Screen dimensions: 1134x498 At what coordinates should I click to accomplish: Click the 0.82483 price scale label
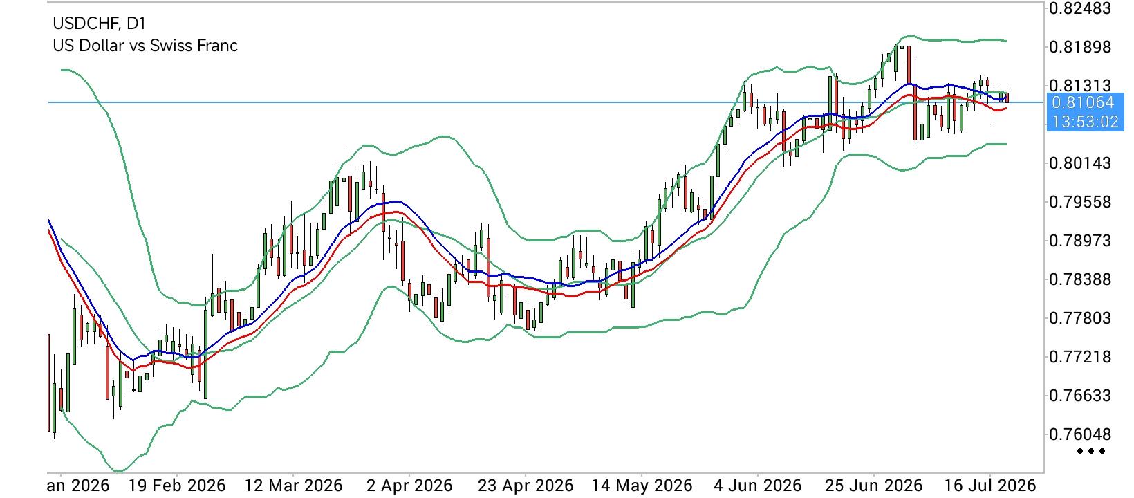1079,9
